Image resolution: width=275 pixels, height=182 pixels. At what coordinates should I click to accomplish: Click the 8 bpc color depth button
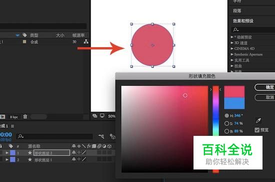pyautogui.click(x=14, y=117)
